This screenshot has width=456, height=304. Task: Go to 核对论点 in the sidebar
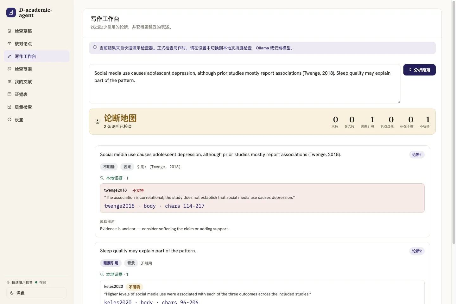tap(36, 44)
